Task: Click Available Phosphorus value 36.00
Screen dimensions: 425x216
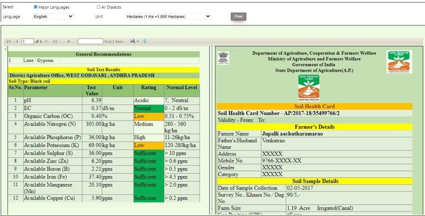Action: (x=95, y=138)
